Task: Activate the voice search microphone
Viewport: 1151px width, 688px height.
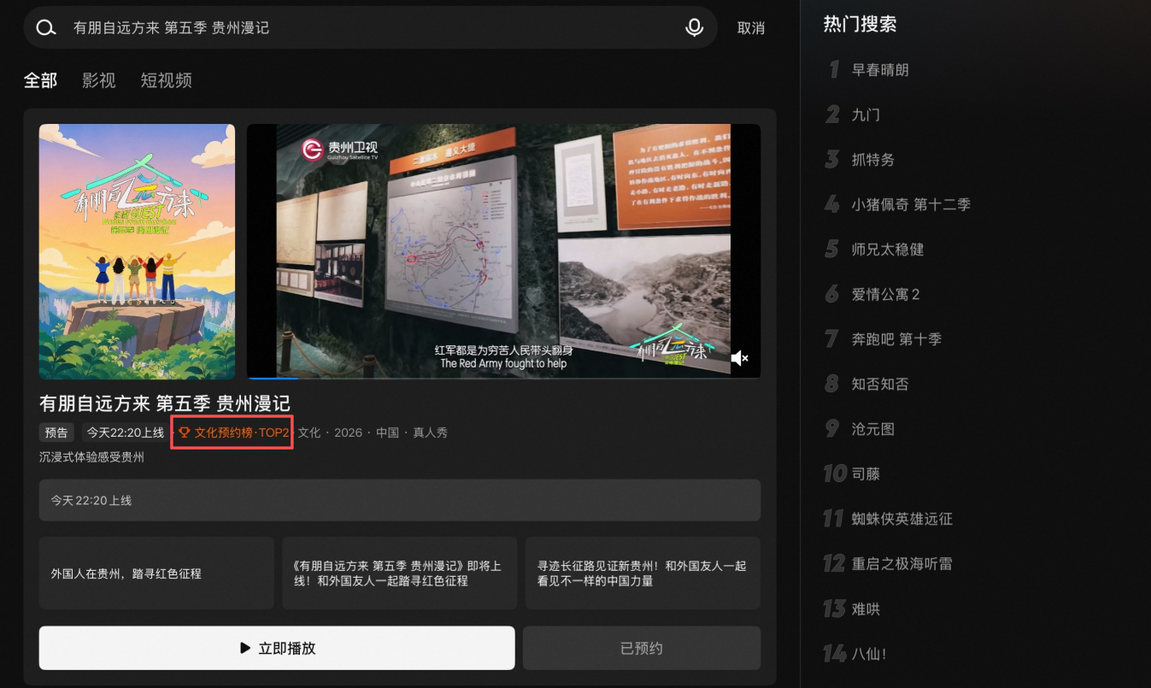Action: tap(695, 28)
